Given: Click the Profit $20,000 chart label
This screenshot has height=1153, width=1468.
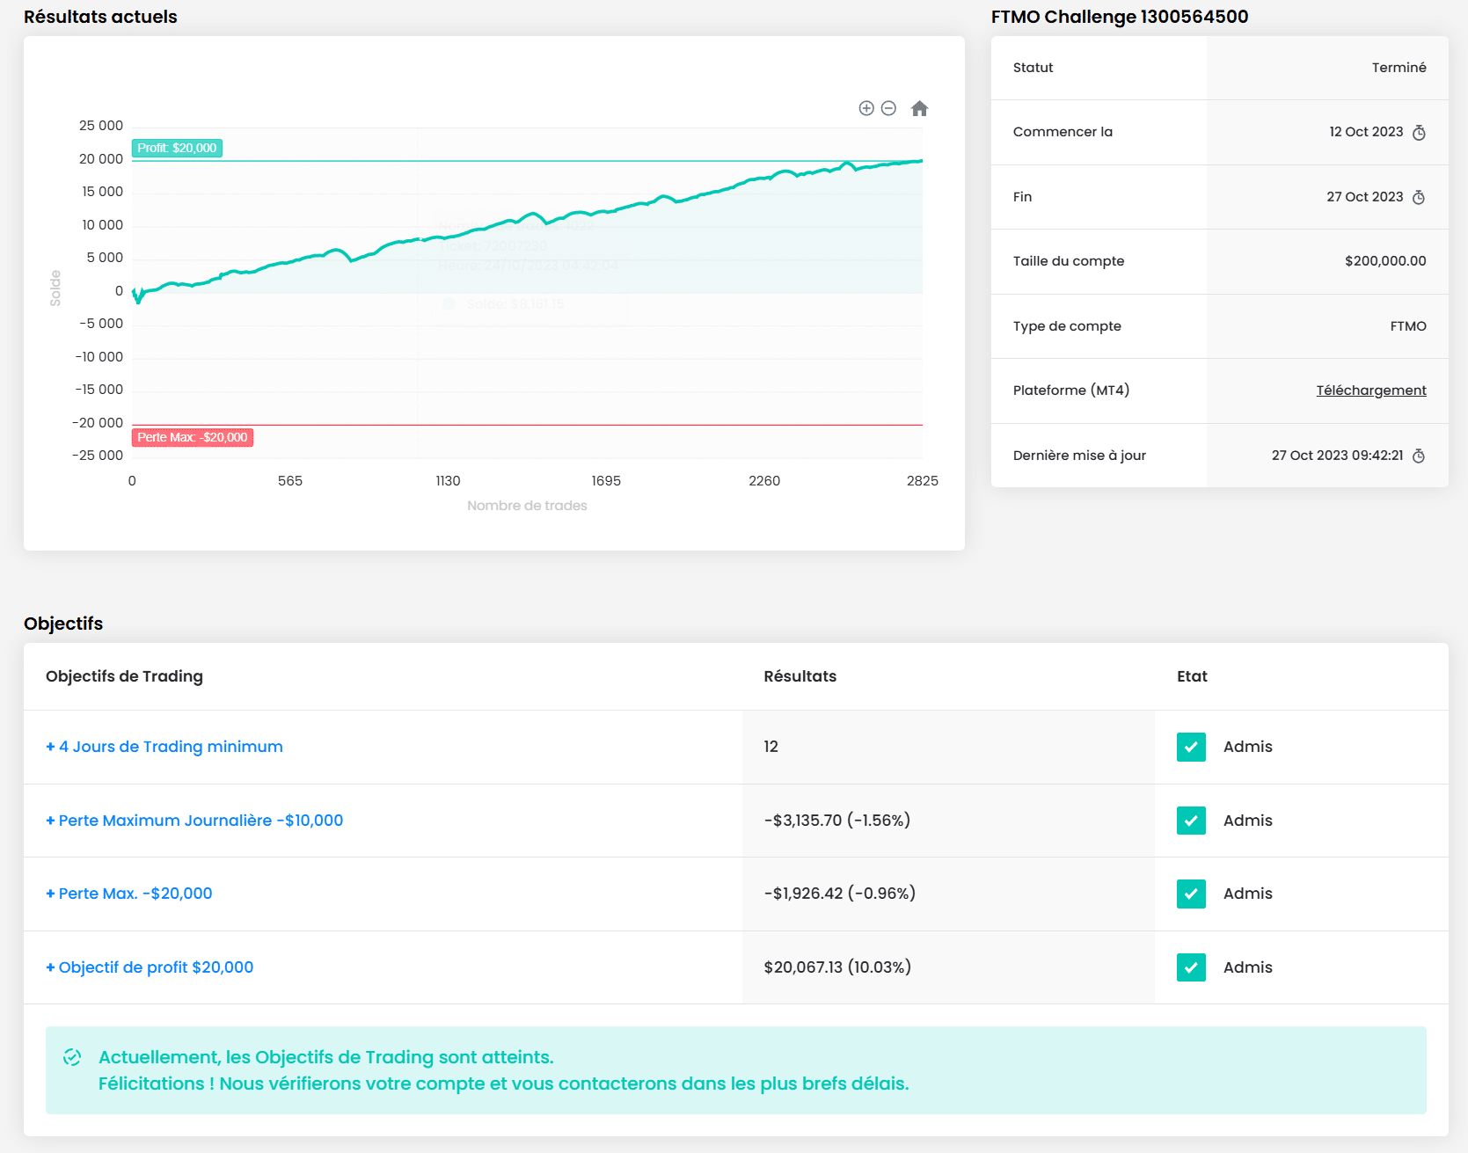Looking at the screenshot, I should (177, 148).
